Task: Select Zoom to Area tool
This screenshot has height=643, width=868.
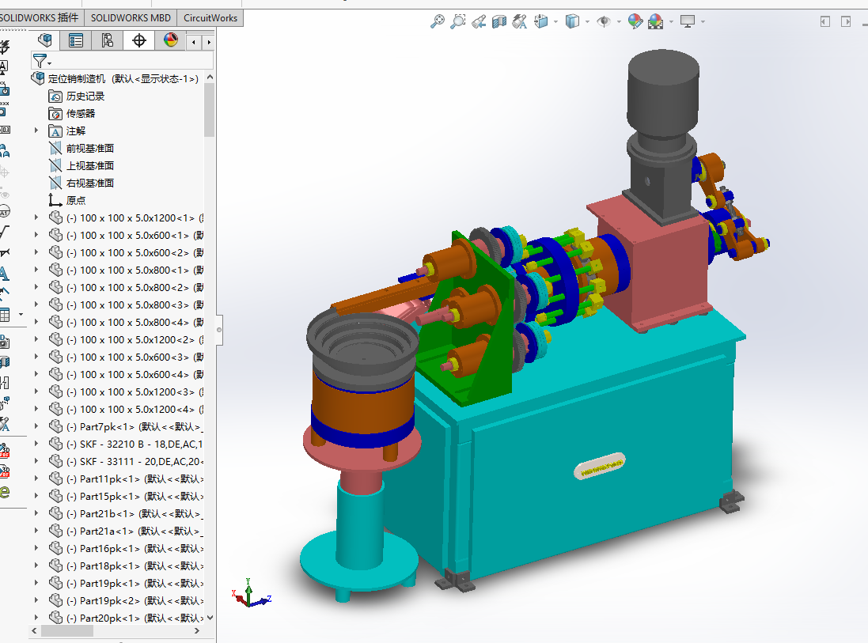Action: click(458, 21)
